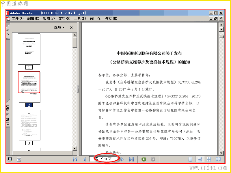Switch to continuous page layout

(x=200, y=159)
